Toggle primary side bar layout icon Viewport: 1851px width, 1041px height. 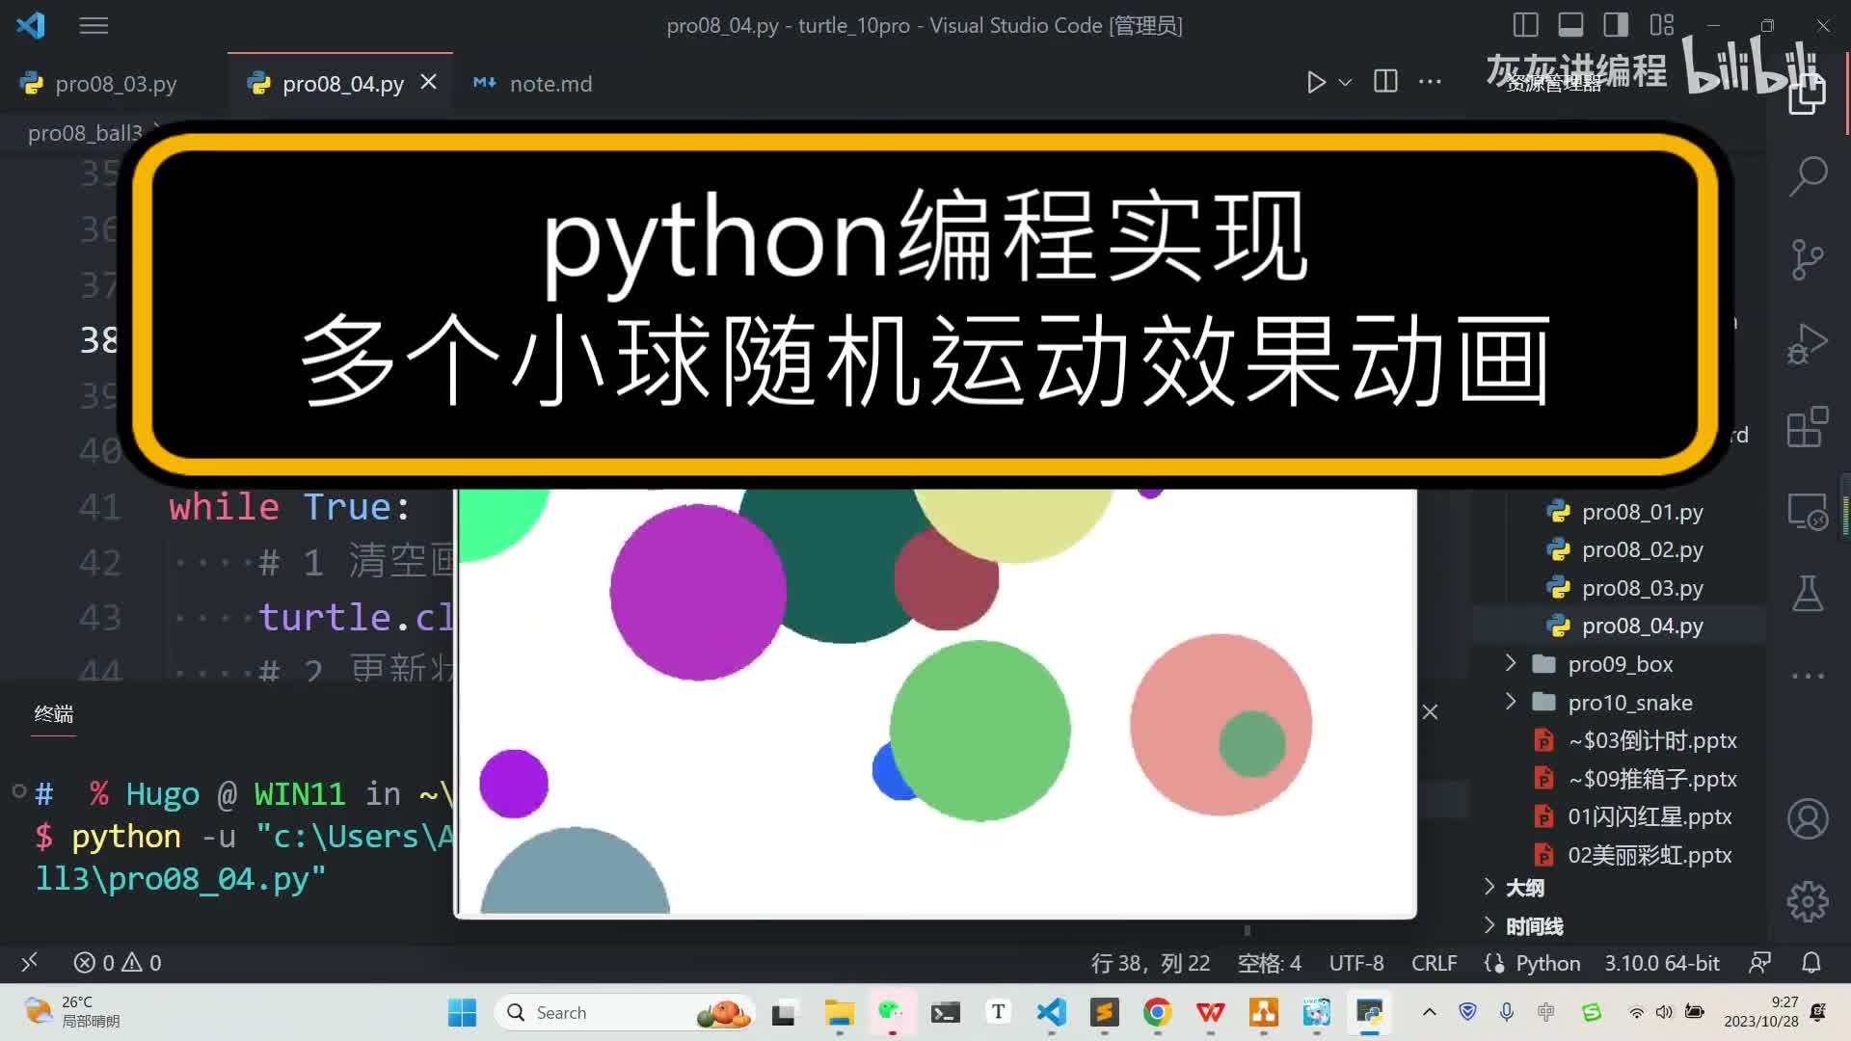[x=1525, y=25]
